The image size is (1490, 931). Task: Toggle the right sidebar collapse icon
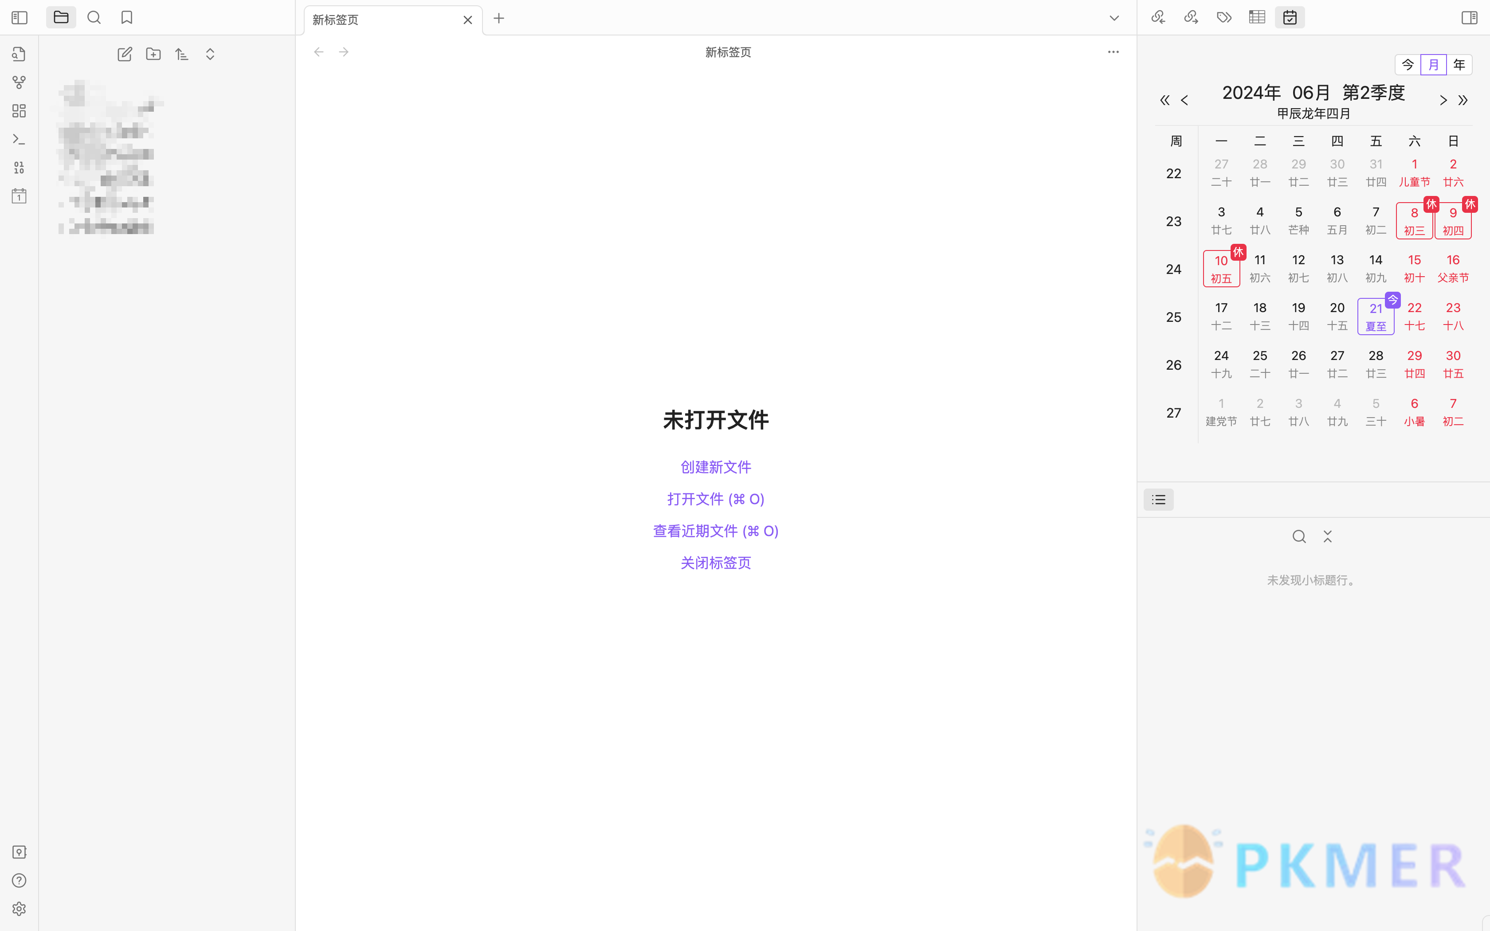point(1469,18)
